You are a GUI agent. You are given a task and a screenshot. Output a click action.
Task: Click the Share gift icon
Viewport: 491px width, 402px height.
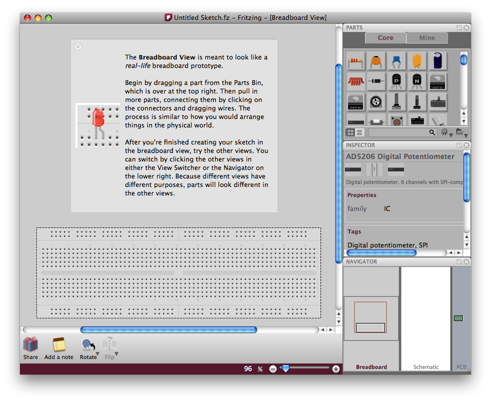[30, 344]
